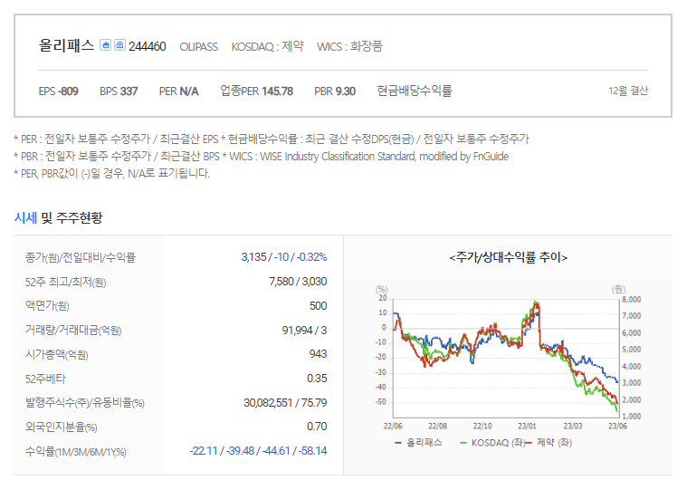Select the shares value 30,082,551 / 75.79
Image resolution: width=677 pixels, height=480 pixels.
click(285, 403)
